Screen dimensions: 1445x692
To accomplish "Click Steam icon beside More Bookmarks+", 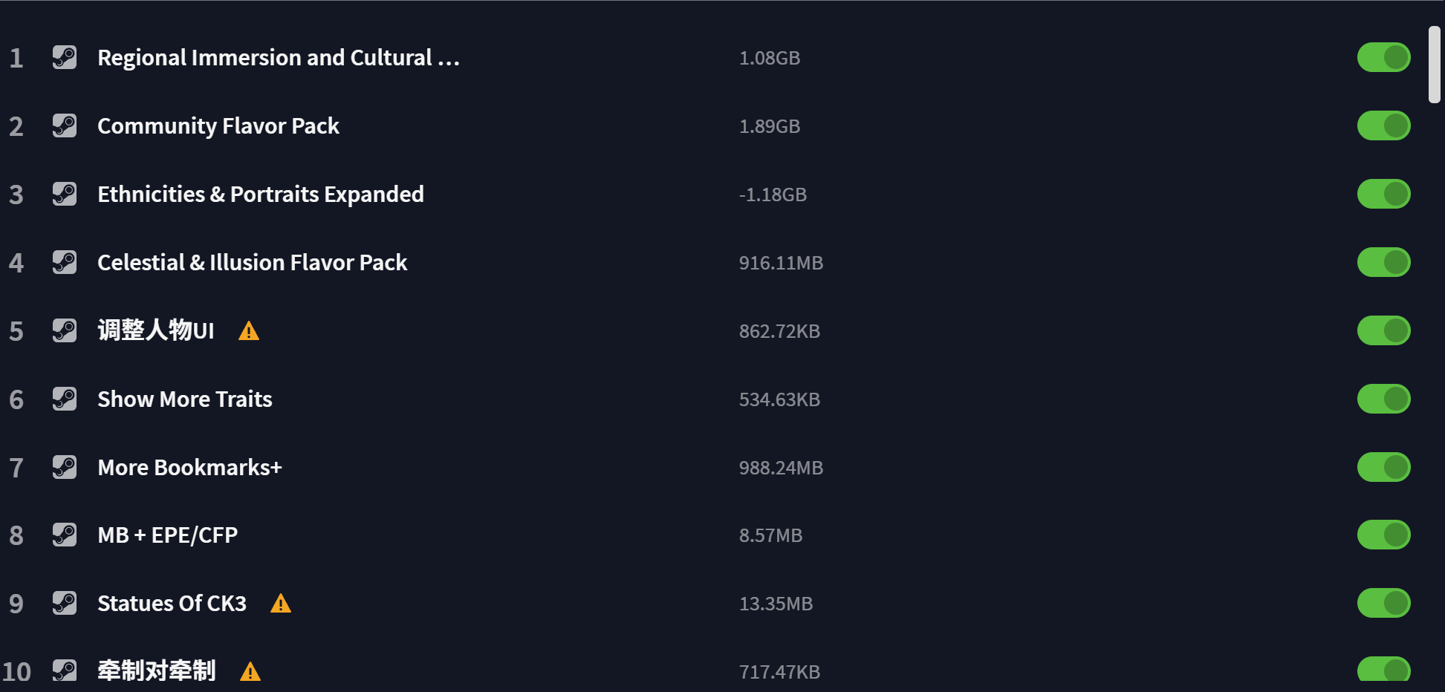I will point(65,467).
